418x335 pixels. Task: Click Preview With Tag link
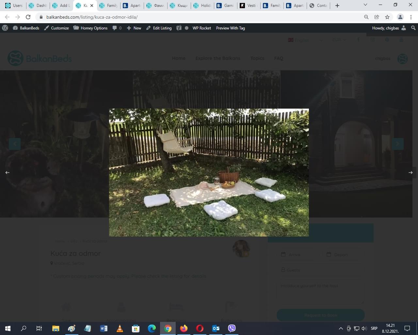click(x=230, y=28)
